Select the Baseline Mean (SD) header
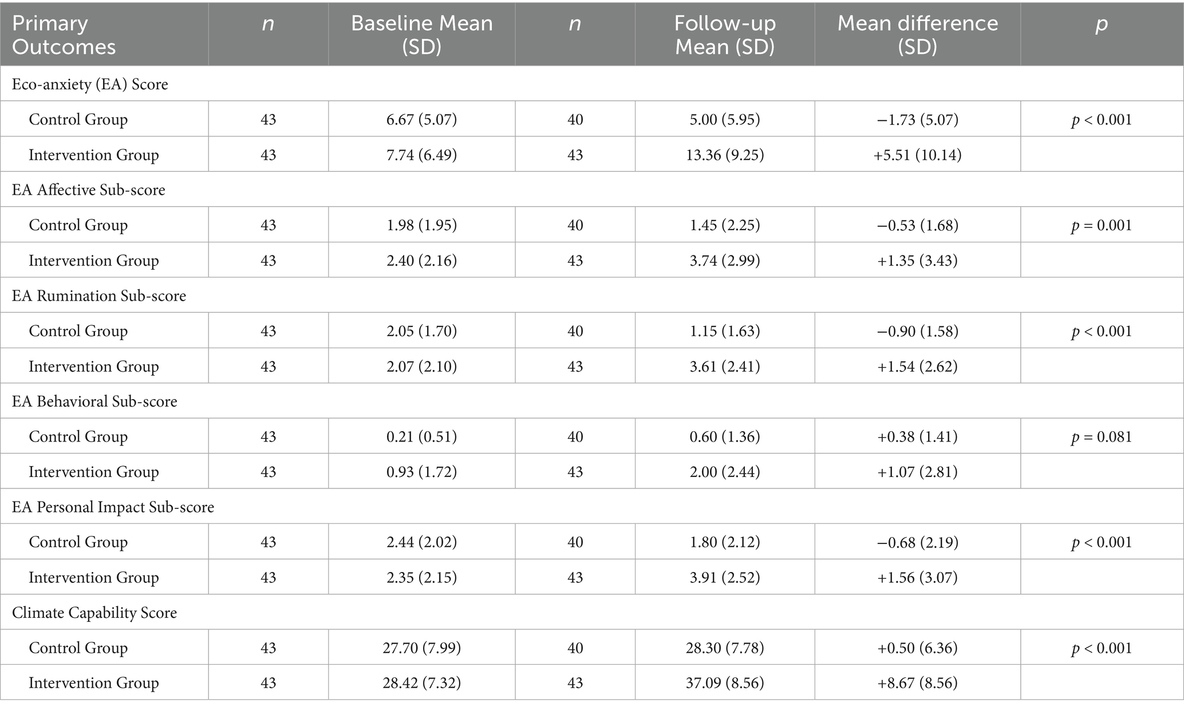Screen dimensions: 1184x710 (421, 34)
